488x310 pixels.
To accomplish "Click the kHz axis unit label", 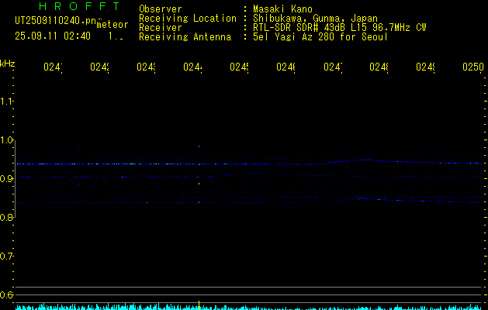I will [8, 64].
